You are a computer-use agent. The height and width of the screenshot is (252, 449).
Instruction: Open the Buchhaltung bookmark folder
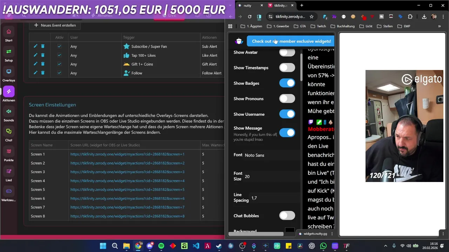click(342, 26)
